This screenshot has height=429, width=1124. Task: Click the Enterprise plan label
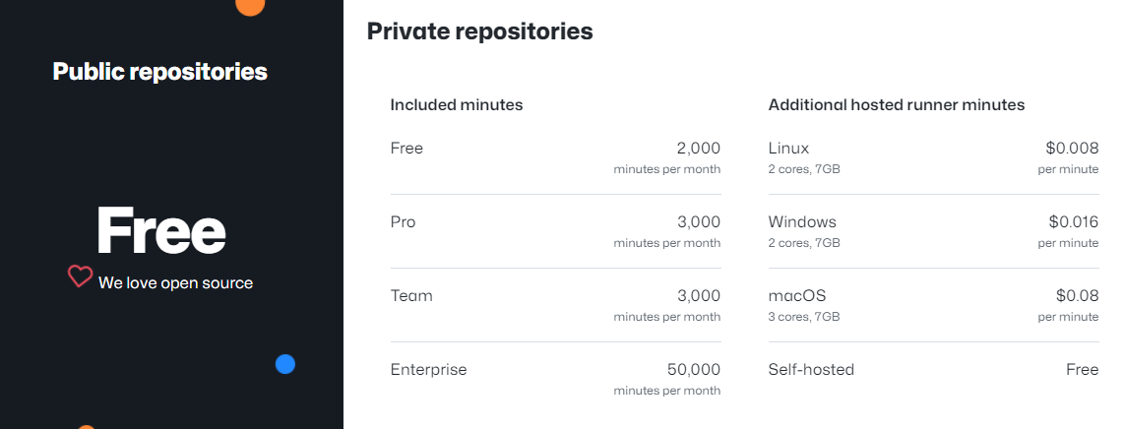(428, 370)
